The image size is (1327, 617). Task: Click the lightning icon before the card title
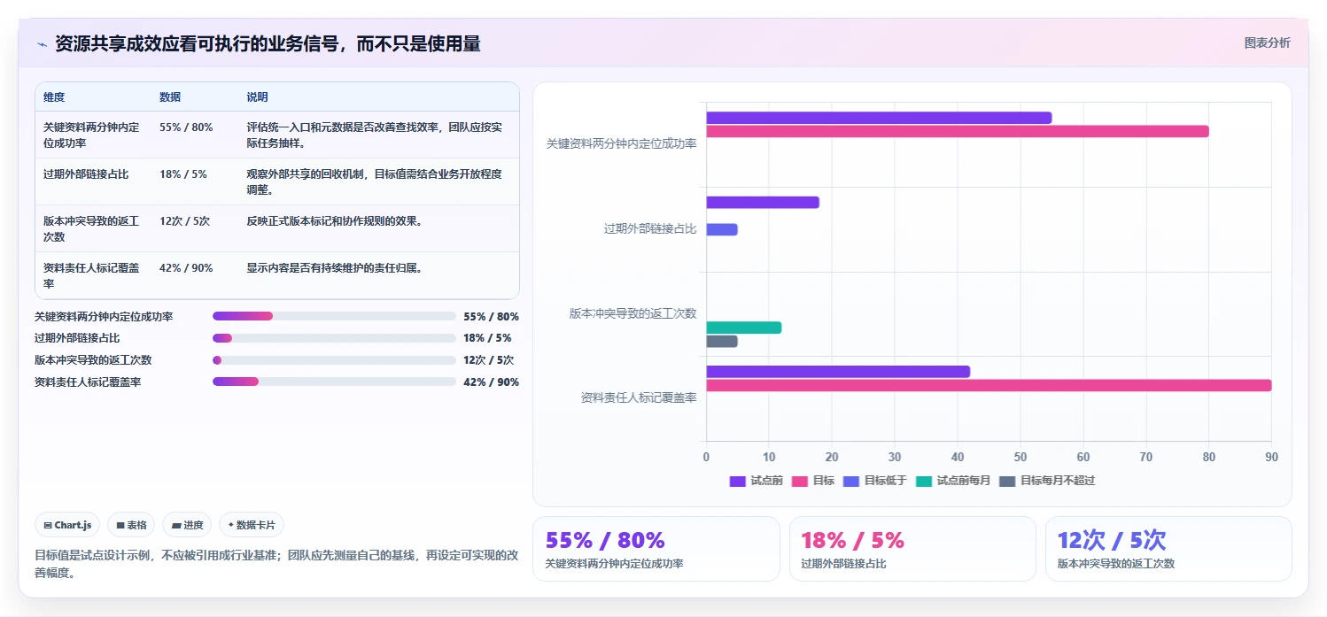pos(43,44)
